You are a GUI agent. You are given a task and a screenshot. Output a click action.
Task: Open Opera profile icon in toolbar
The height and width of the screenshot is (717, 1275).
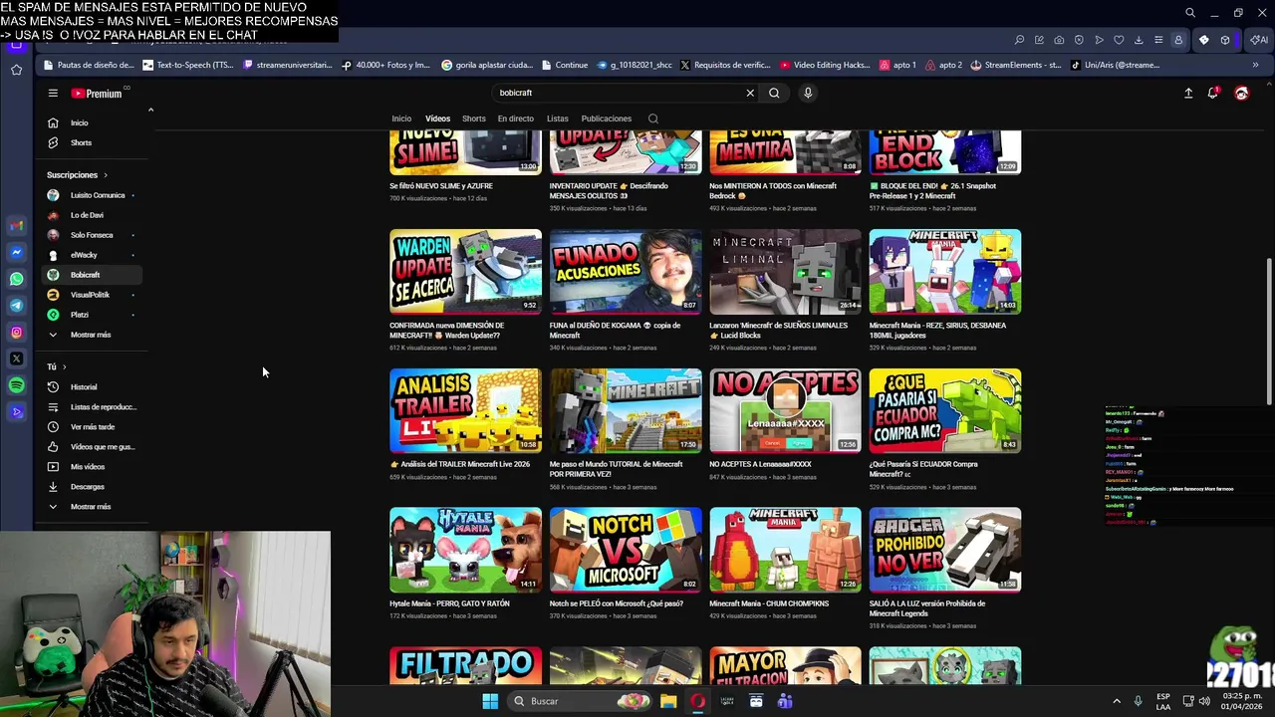coord(1178,40)
